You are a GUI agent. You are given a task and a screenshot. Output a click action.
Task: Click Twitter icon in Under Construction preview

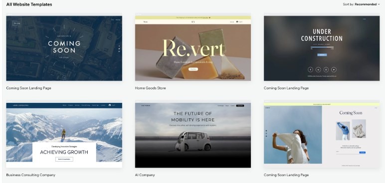[x=334, y=70]
